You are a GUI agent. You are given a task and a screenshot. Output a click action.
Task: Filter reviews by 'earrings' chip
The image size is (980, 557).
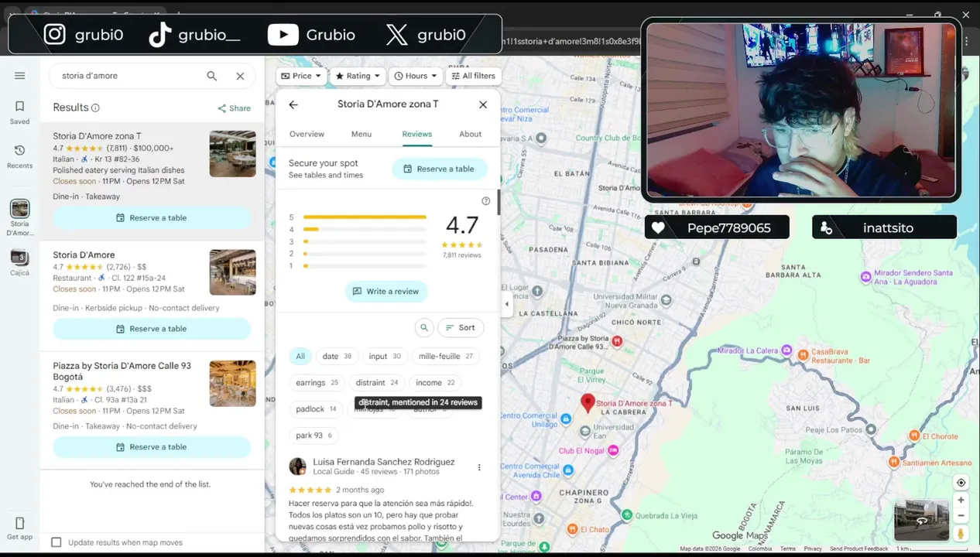(317, 383)
